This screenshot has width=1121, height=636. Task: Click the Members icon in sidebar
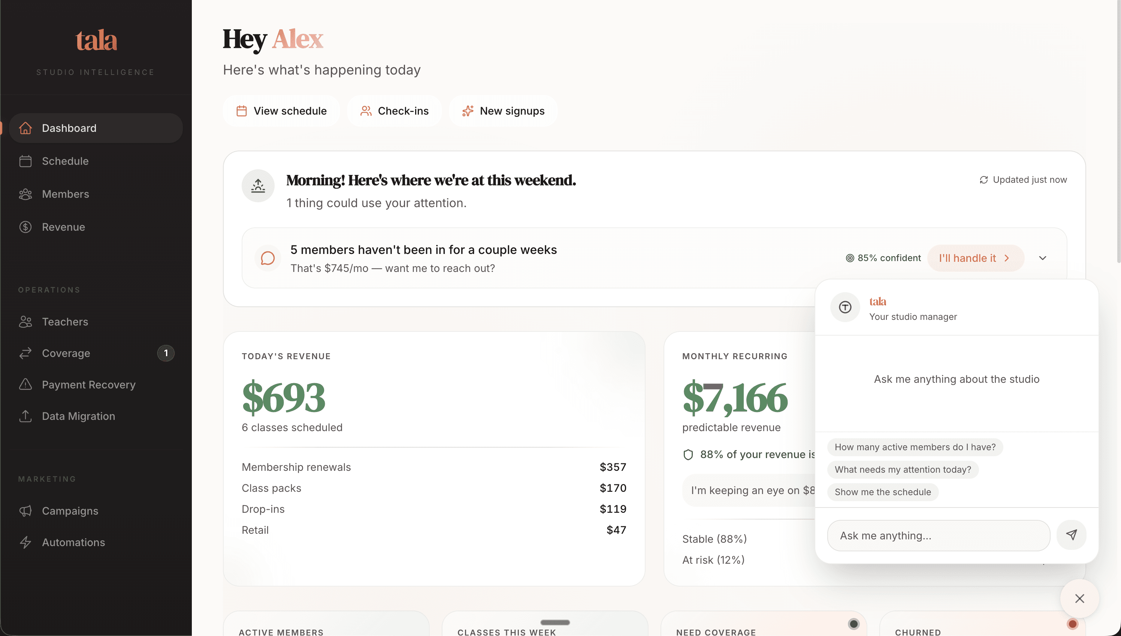pos(26,194)
